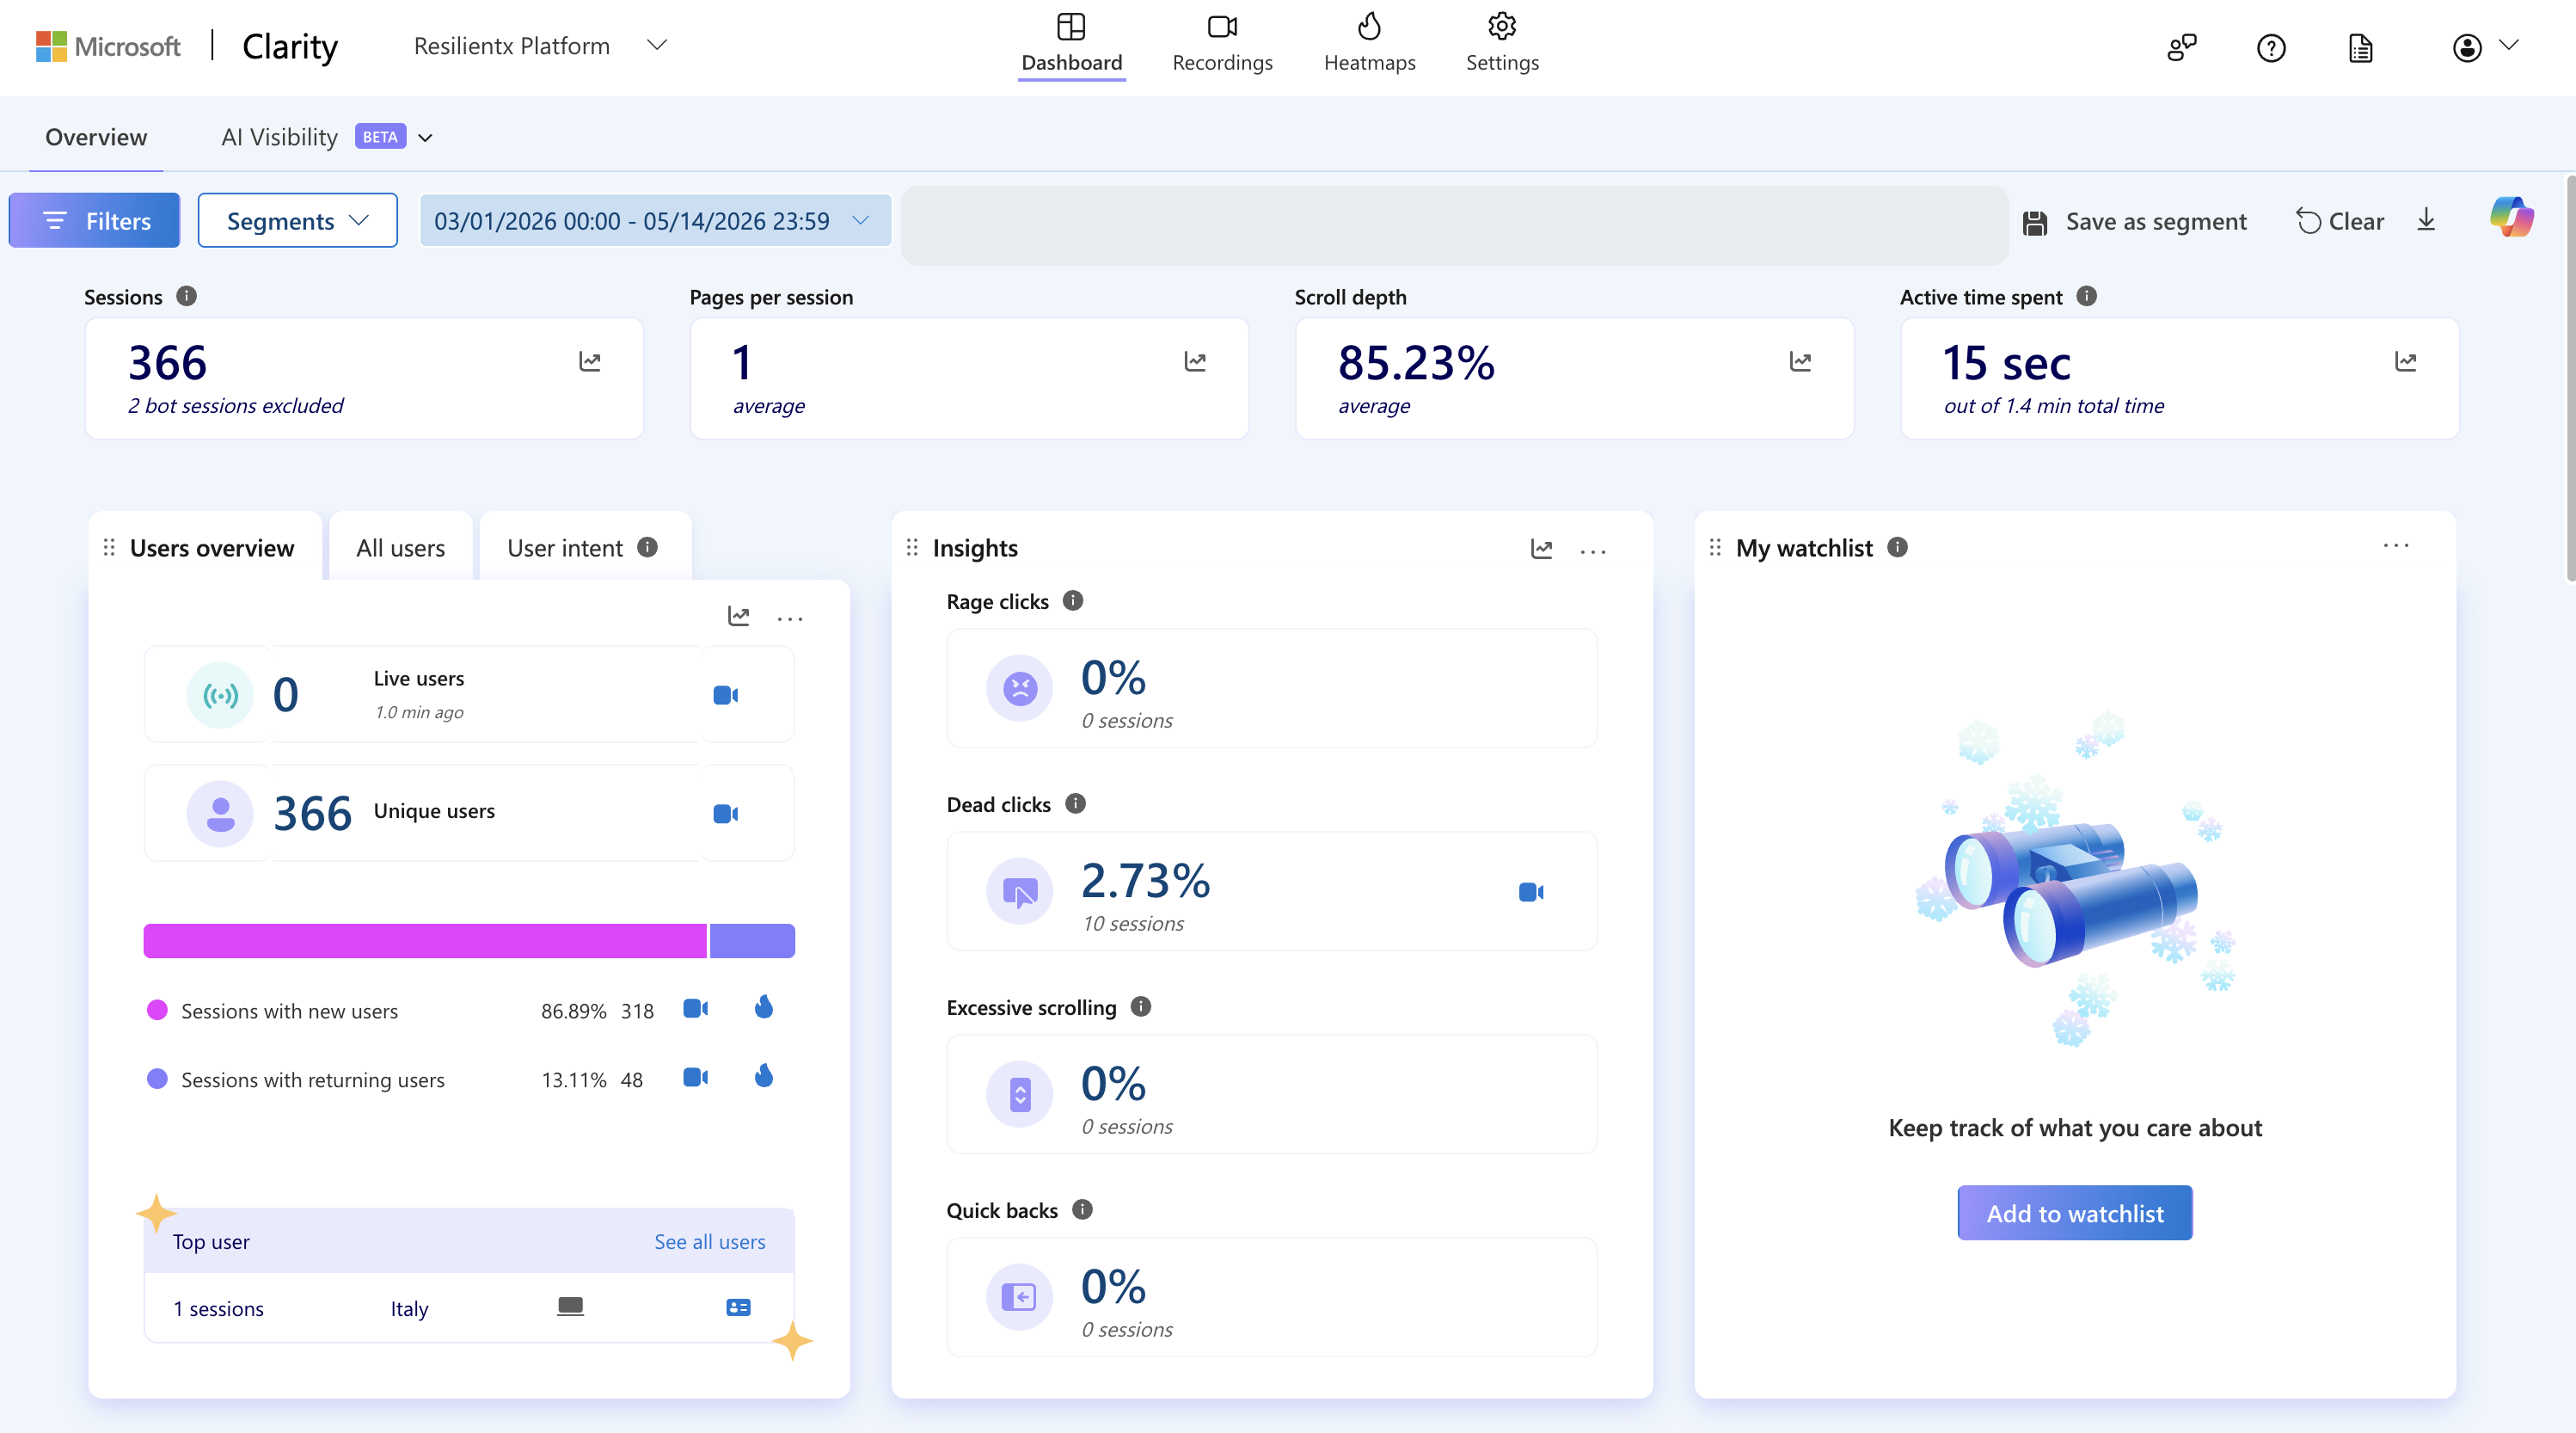Expand the account menu chevron
Image resolution: width=2576 pixels, height=1433 pixels.
[x=2508, y=45]
